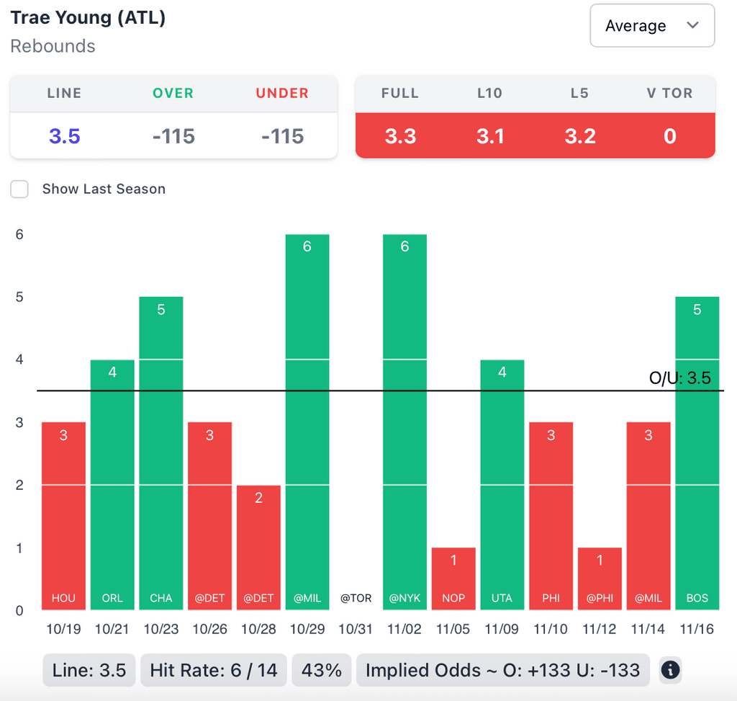Click the Line: 3.5 badge
737x701 pixels.
89,670
